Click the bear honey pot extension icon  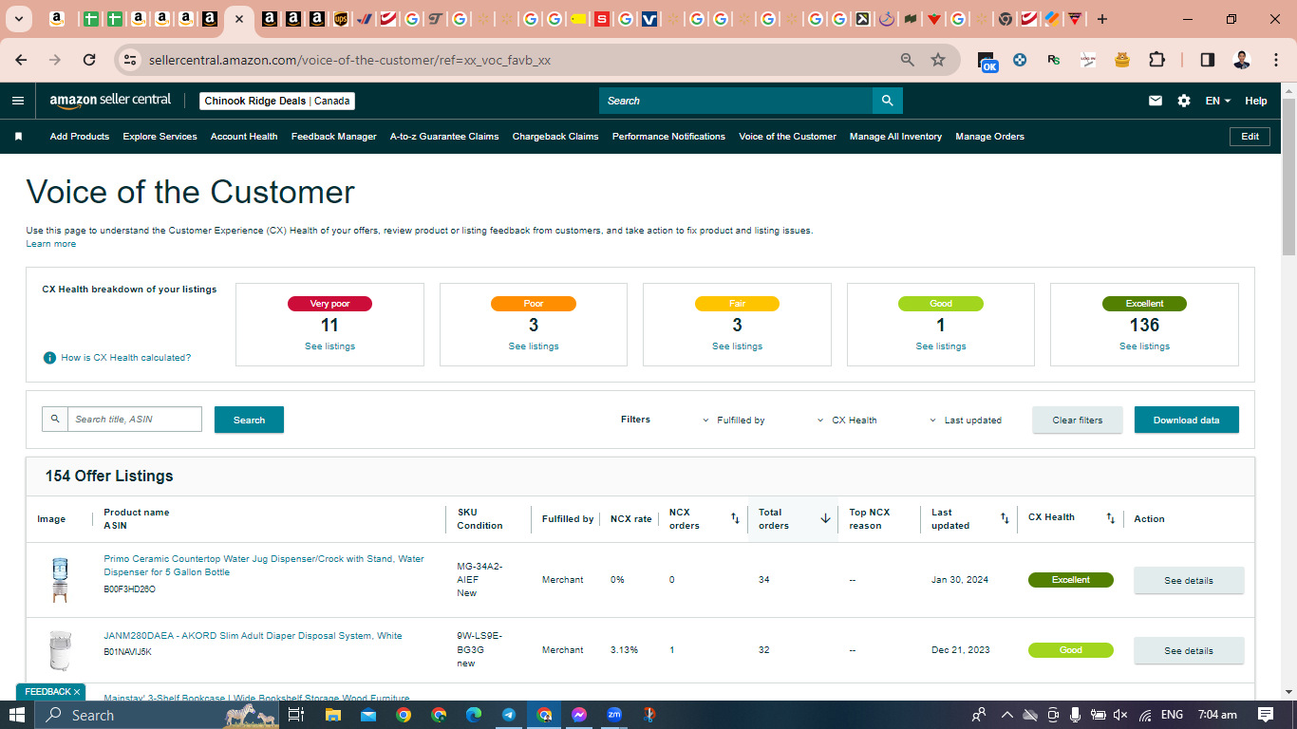pos(1122,60)
